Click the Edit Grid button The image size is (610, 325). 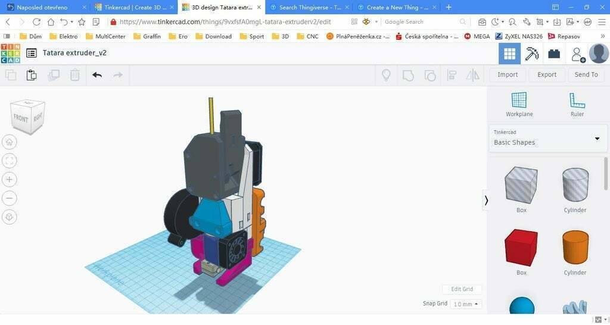point(462,289)
